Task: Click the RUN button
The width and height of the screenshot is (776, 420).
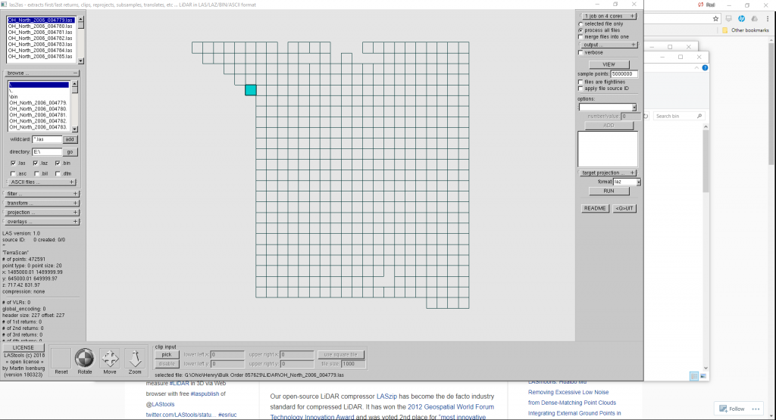Action: (609, 191)
